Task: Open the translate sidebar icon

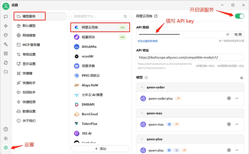Action: [x=6, y=44]
